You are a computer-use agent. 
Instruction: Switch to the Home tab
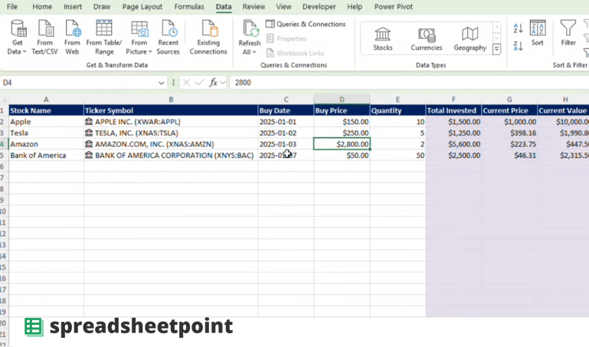pos(42,7)
